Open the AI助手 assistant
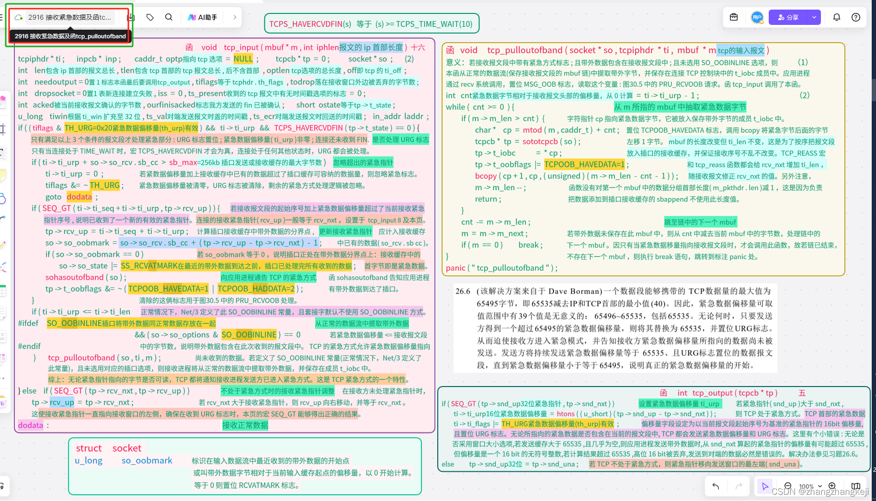Image resolution: width=876 pixels, height=501 pixels. click(x=202, y=17)
